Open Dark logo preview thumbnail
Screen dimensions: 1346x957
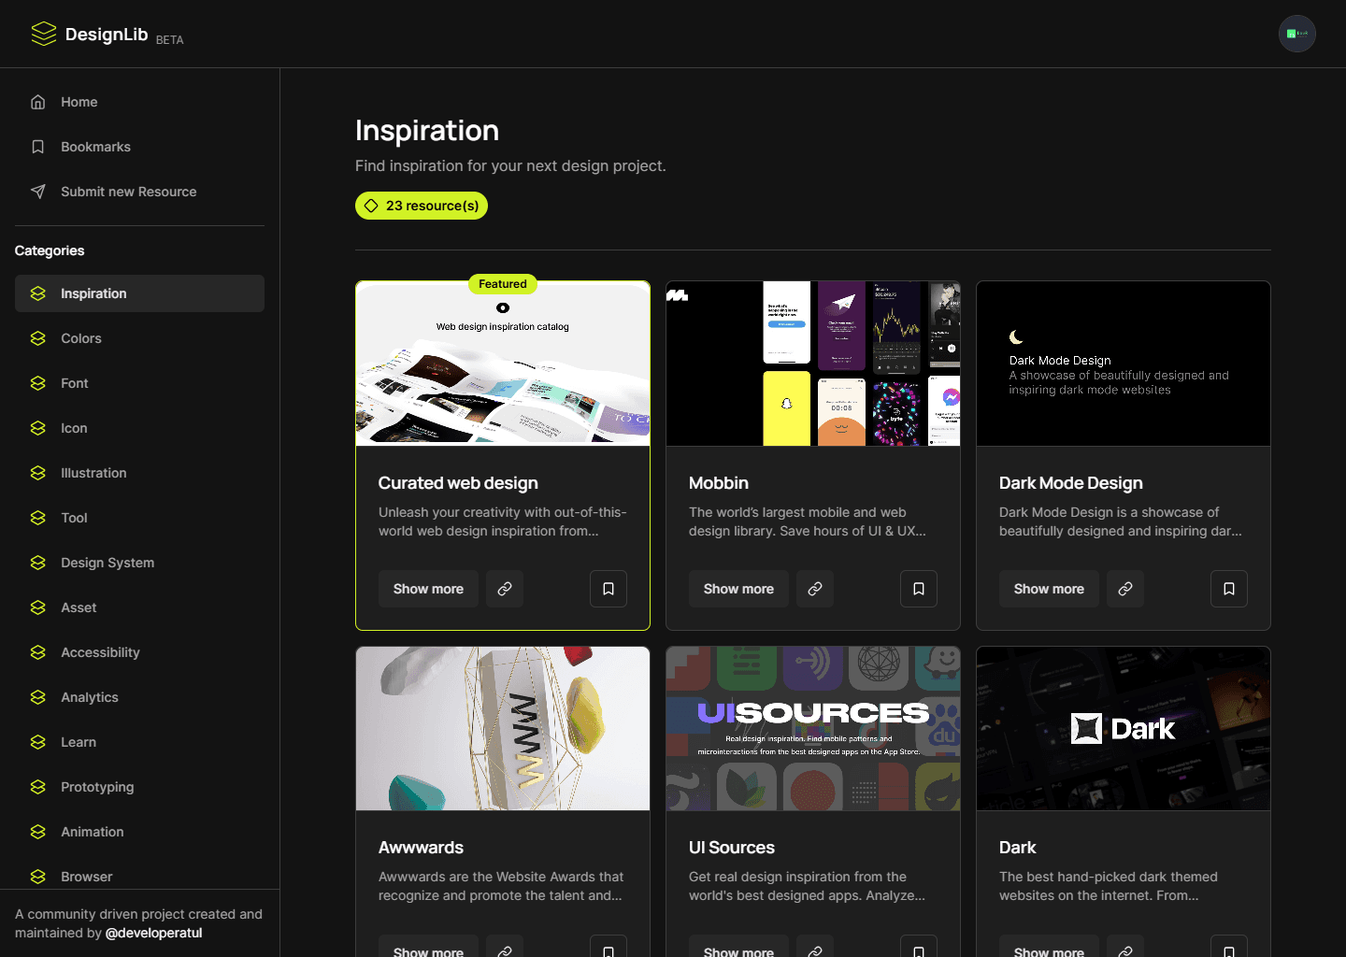tap(1124, 728)
